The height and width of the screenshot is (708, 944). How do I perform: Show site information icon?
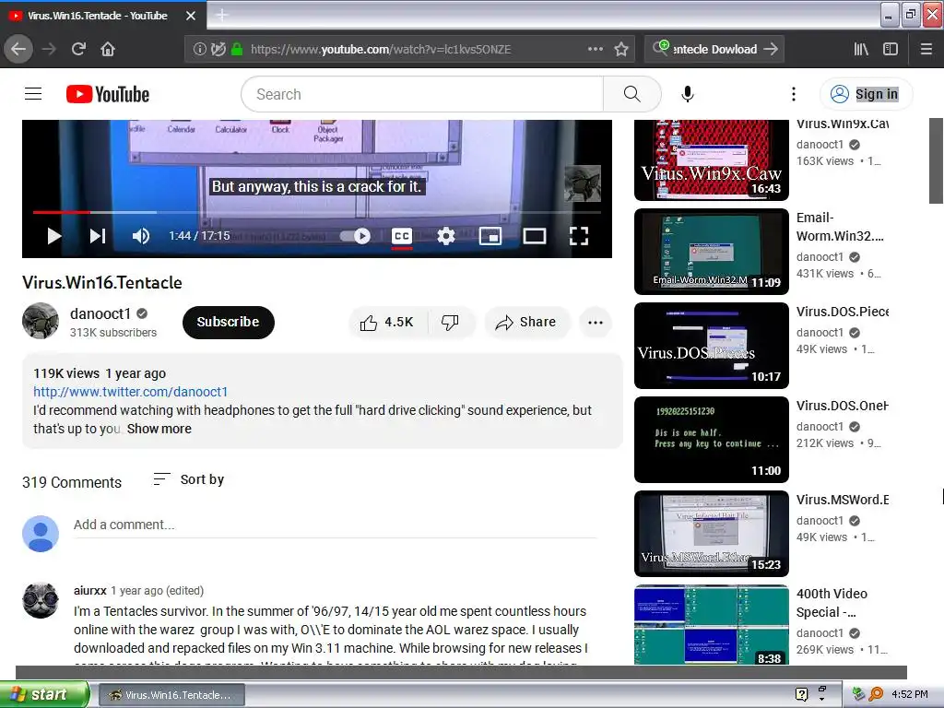point(199,49)
